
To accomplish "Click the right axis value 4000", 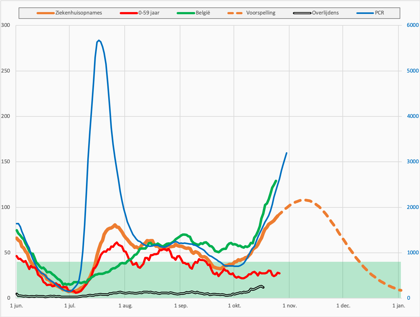I will tap(413, 116).
